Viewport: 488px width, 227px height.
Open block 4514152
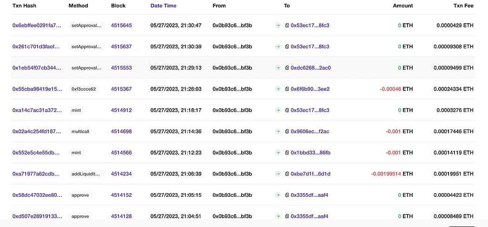coord(121,195)
